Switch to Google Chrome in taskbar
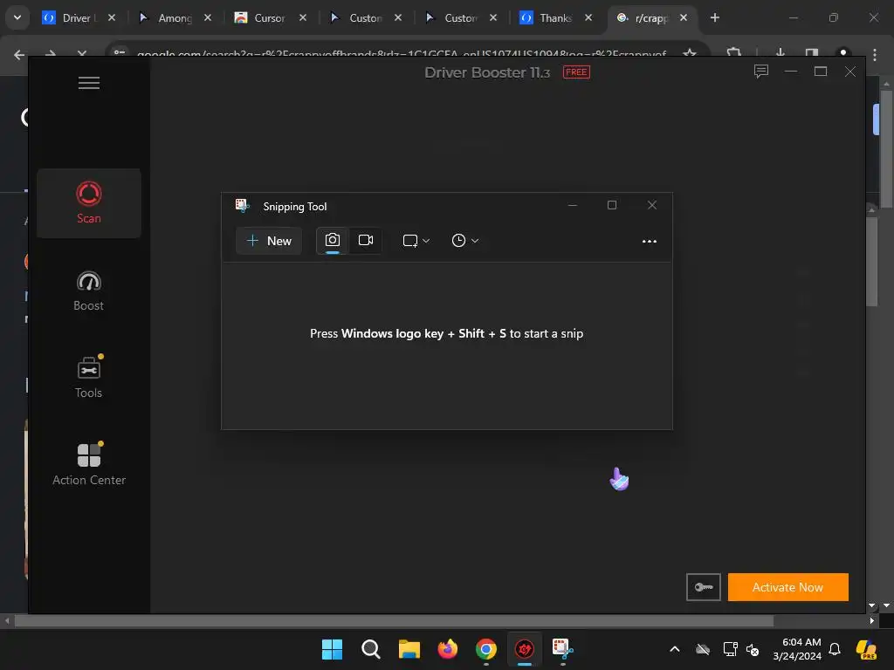Image resolution: width=894 pixels, height=670 pixels. pos(485,649)
